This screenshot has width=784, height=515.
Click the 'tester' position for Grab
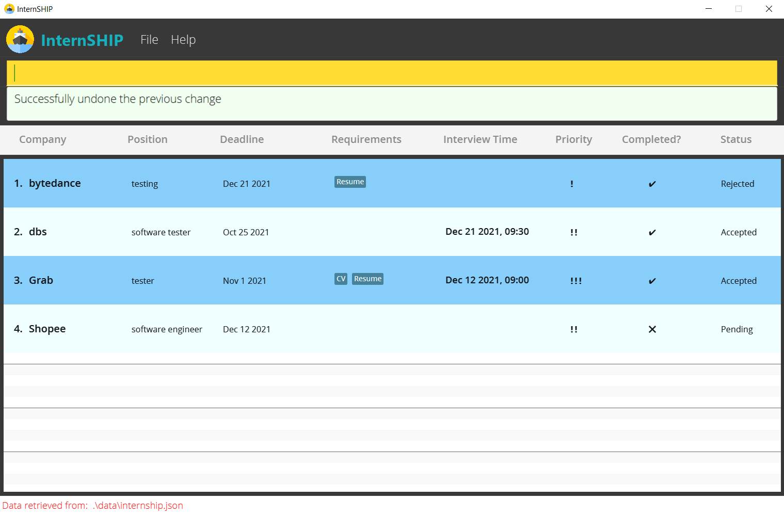(x=142, y=281)
